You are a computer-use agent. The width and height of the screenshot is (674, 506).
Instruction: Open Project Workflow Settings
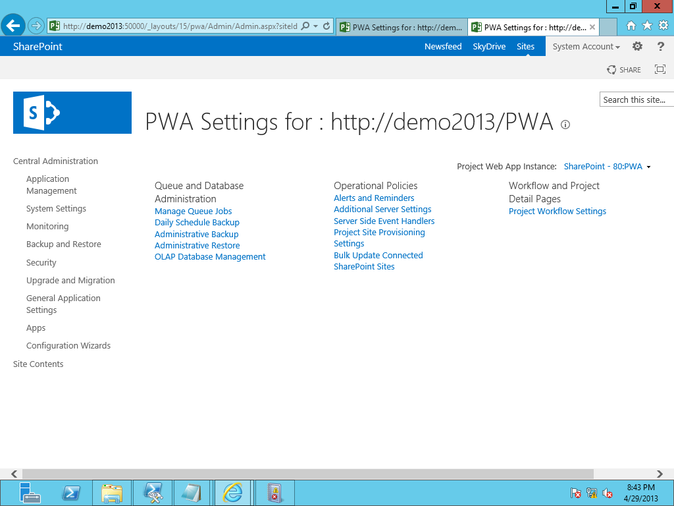(x=557, y=211)
